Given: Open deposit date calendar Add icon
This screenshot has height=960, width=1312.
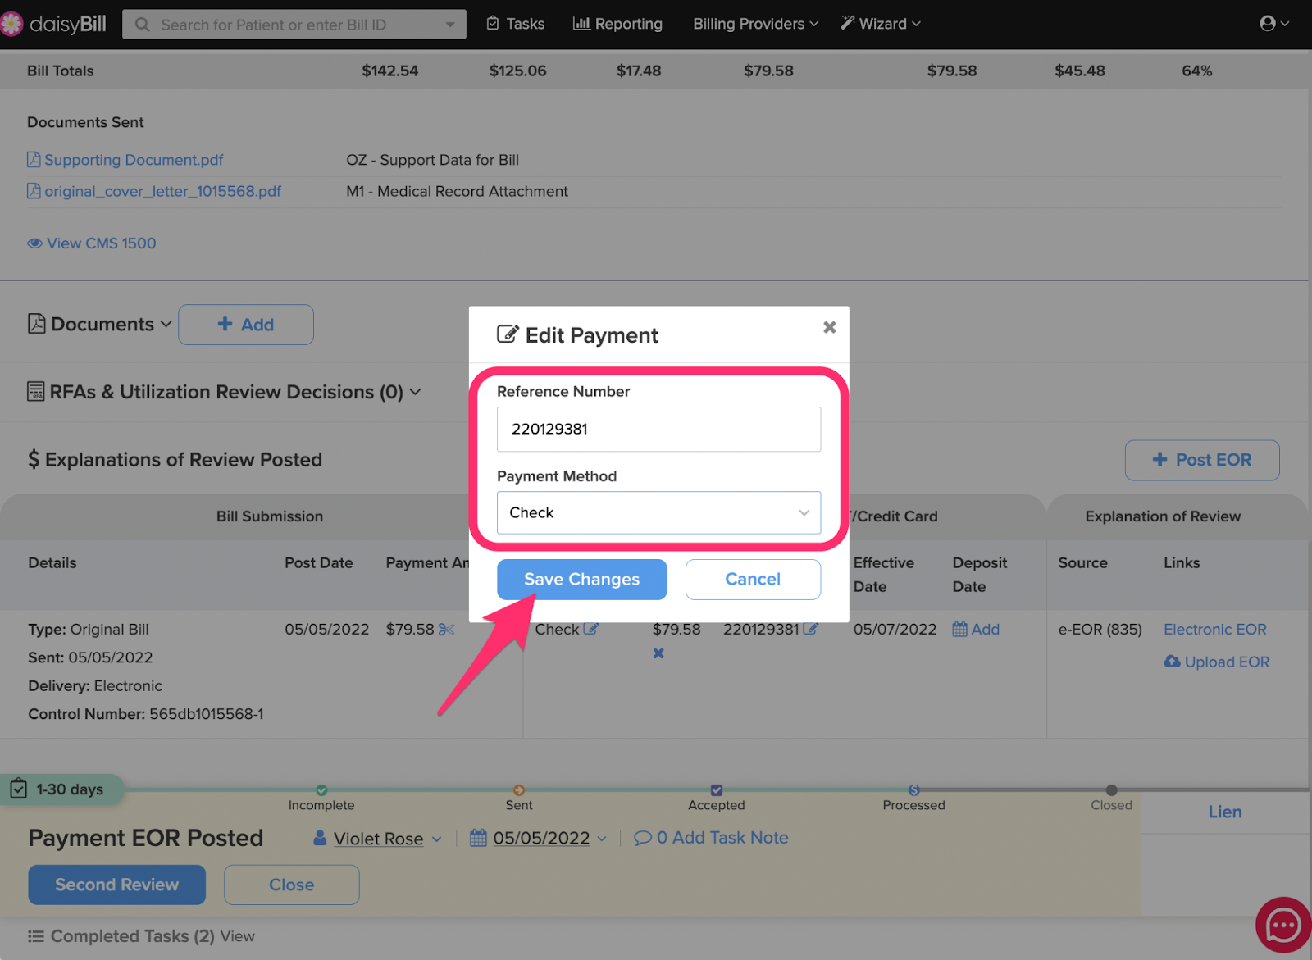Looking at the screenshot, I should 959,630.
